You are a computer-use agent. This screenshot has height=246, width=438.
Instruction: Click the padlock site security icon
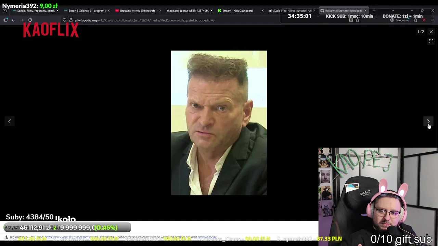(x=71, y=20)
